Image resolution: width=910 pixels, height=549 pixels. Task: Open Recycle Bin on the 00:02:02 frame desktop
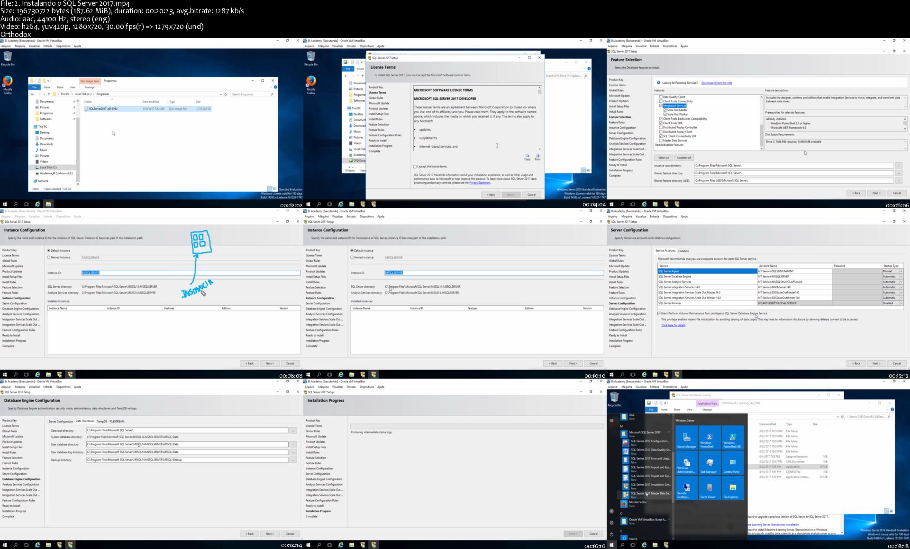pyautogui.click(x=8, y=58)
